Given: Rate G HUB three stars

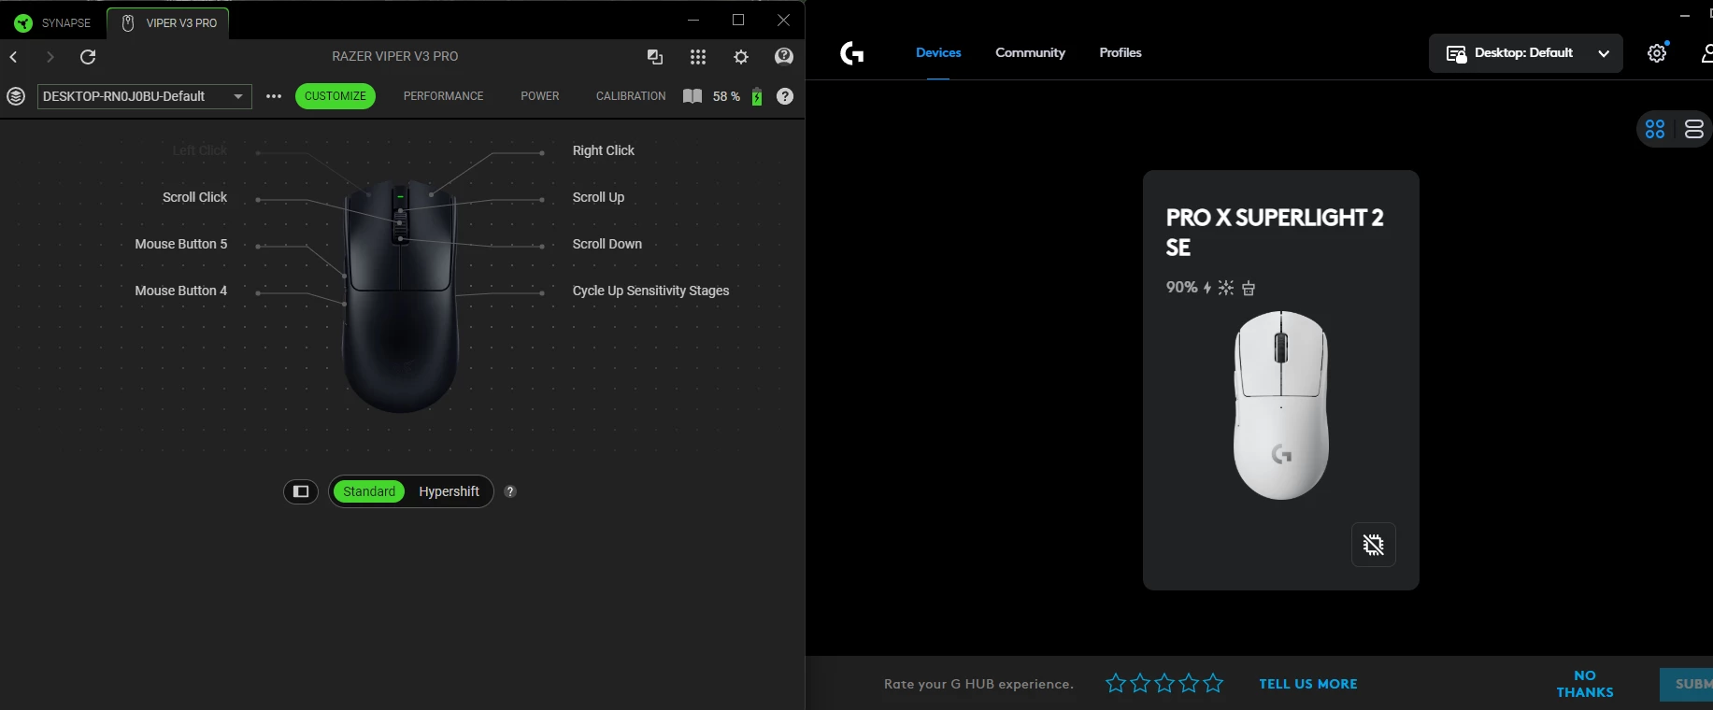Looking at the screenshot, I should coord(1164,684).
